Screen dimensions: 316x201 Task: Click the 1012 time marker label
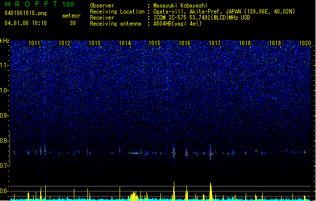64,43
